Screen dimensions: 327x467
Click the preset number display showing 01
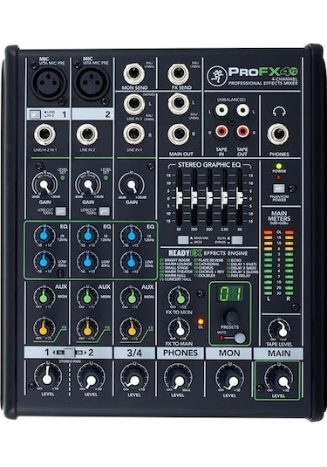[230, 294]
